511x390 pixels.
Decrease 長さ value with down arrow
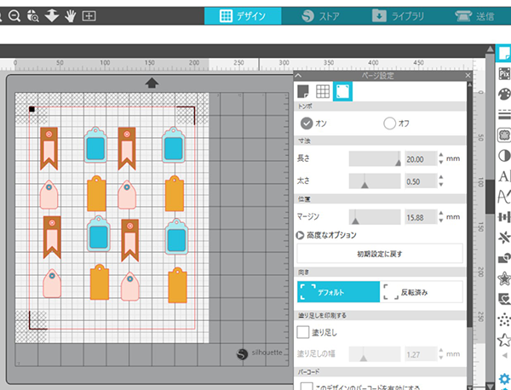tap(441, 162)
